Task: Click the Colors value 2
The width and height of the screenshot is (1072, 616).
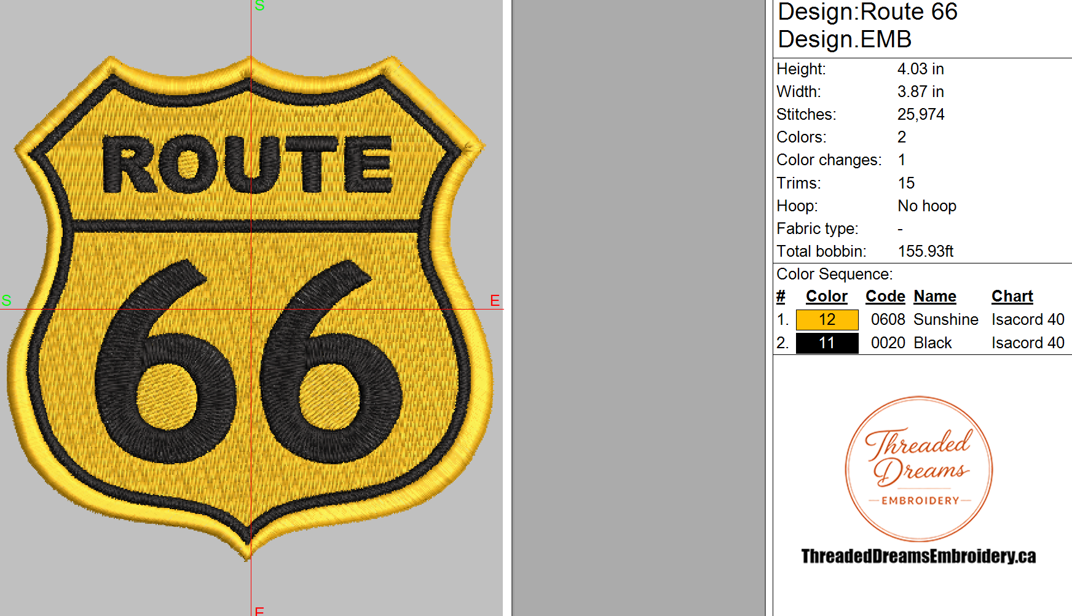Action: 902,137
